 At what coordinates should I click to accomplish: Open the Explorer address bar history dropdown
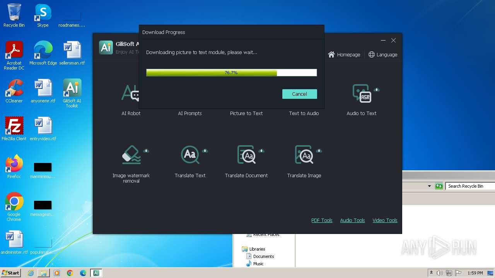[429, 186]
